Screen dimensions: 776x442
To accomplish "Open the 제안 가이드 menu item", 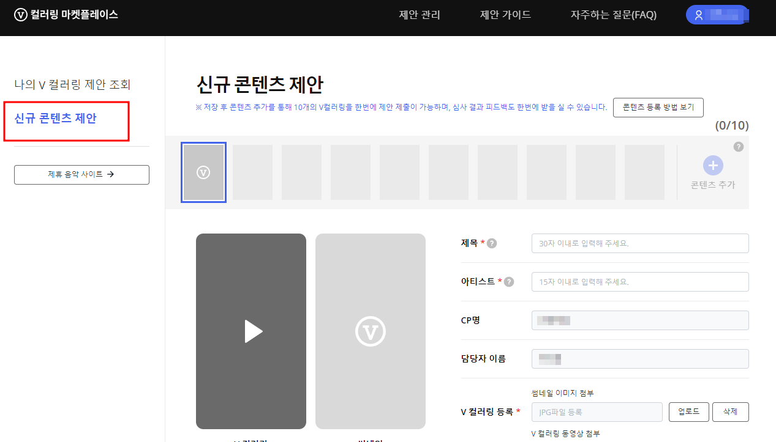I will point(505,15).
